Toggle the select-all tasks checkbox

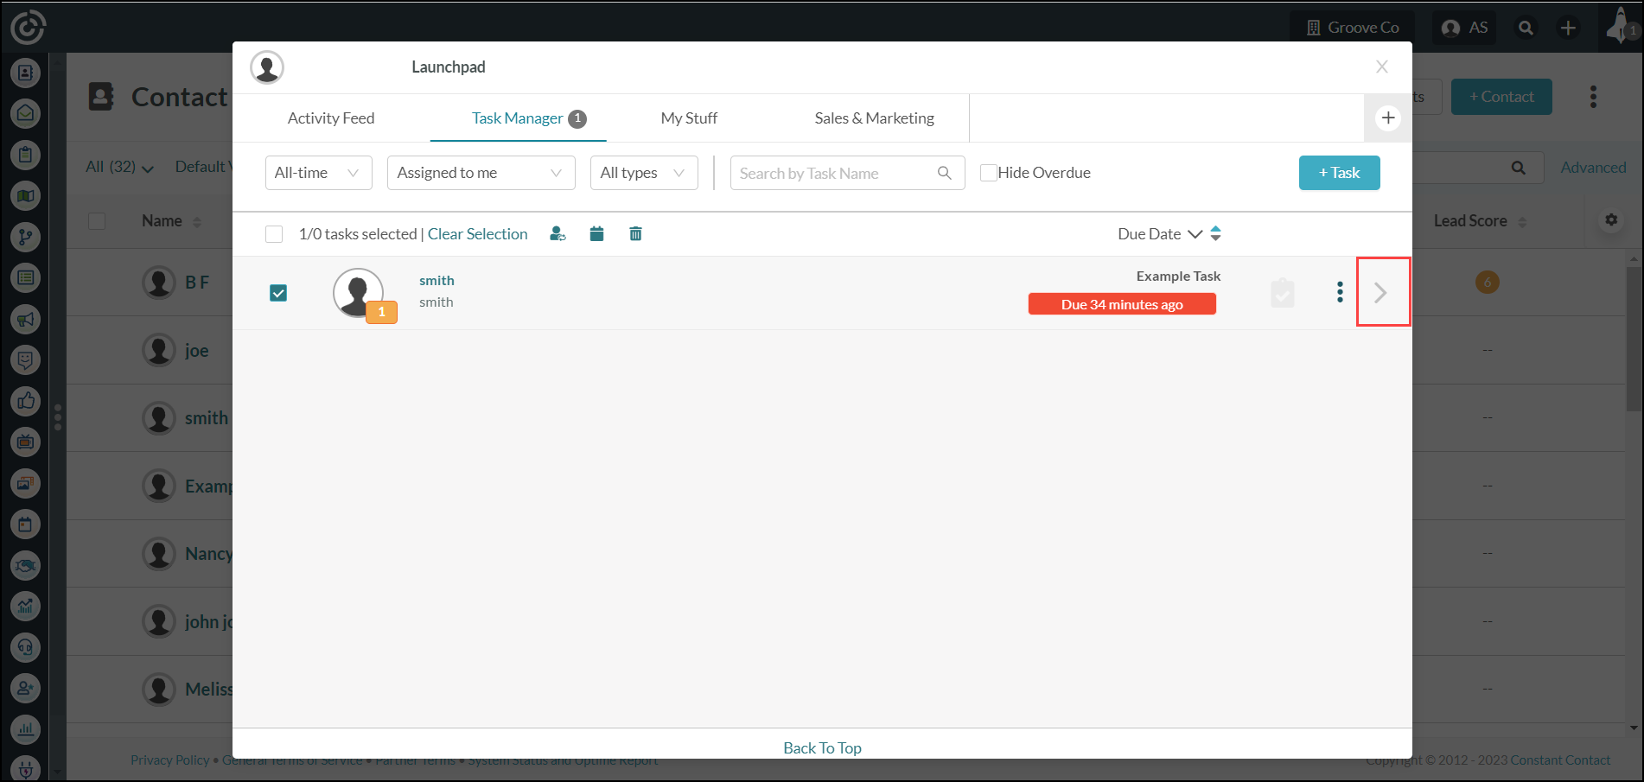click(274, 234)
